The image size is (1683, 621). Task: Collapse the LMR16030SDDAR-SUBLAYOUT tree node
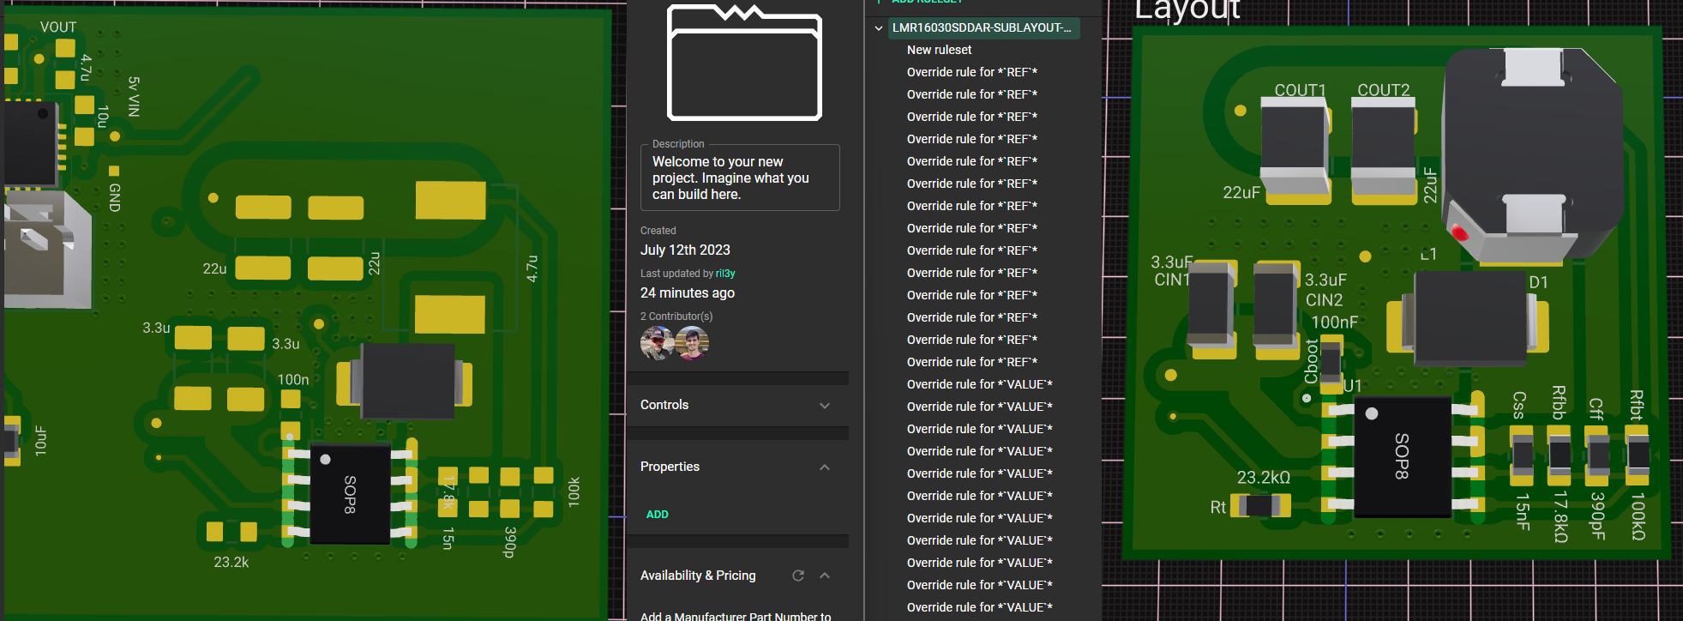pyautogui.click(x=879, y=28)
